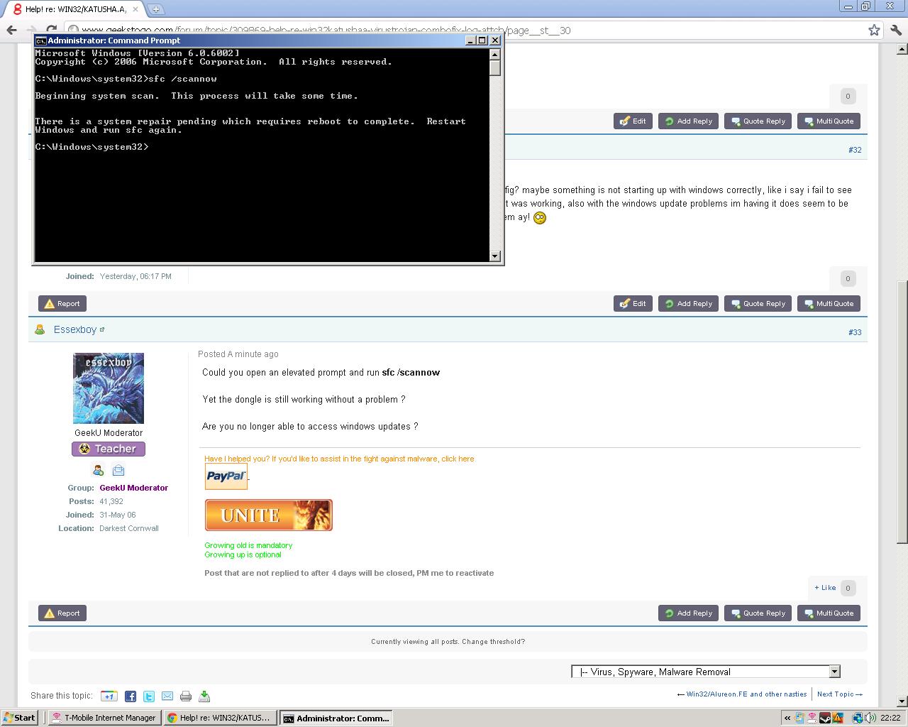Click the Change threshold? link

point(494,642)
